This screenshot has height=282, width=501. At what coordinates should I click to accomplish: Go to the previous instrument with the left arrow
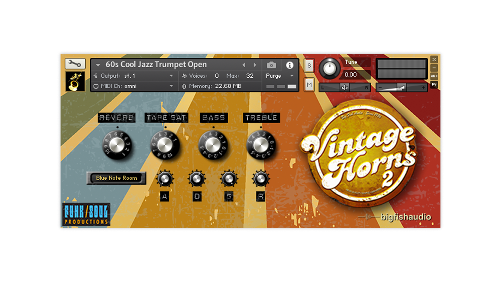243,65
